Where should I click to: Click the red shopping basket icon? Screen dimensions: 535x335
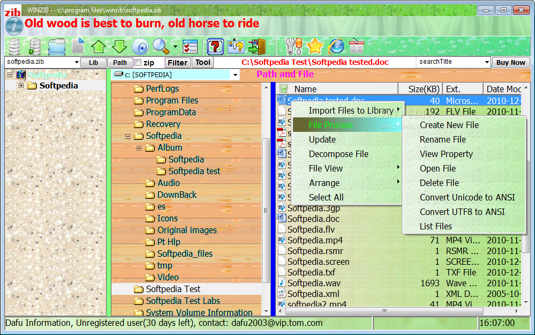click(x=357, y=47)
